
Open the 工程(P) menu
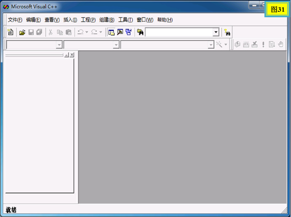pos(88,20)
